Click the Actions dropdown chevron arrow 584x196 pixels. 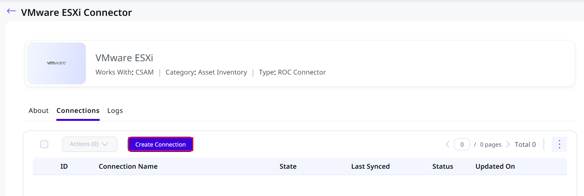[105, 144]
